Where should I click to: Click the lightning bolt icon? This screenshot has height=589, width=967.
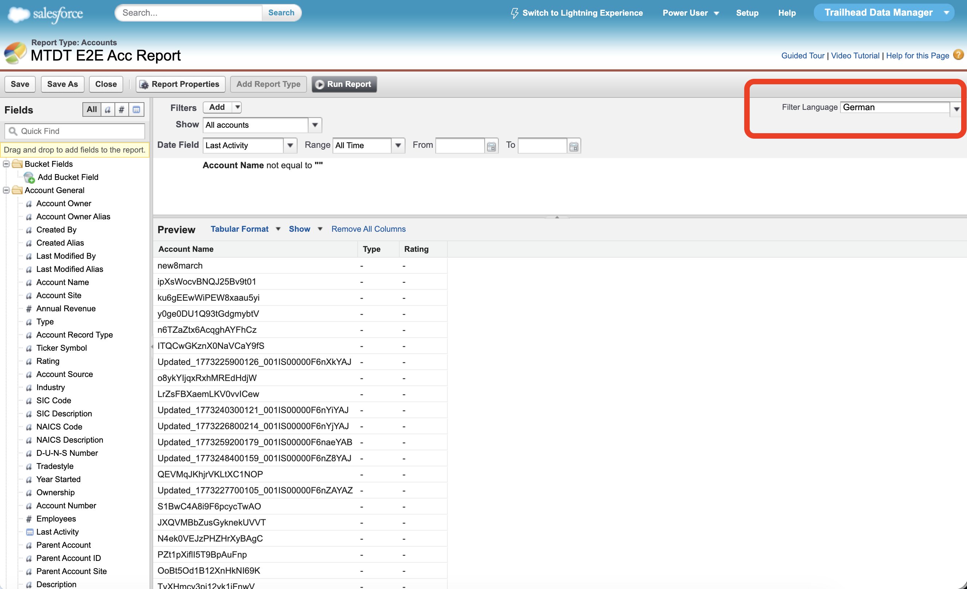pos(514,13)
